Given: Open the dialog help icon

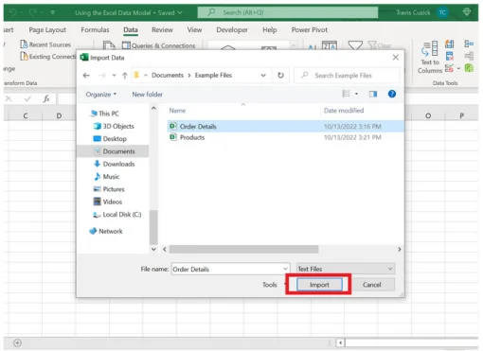Looking at the screenshot, I should (x=392, y=94).
